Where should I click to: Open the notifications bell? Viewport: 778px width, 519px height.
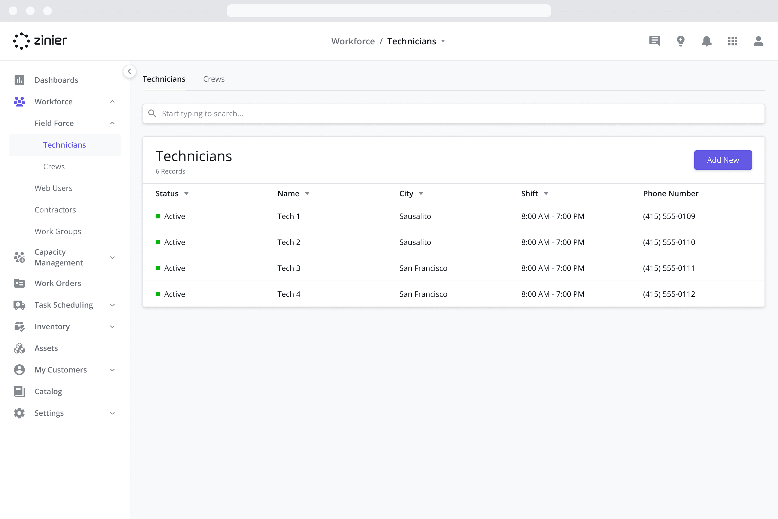coord(707,41)
